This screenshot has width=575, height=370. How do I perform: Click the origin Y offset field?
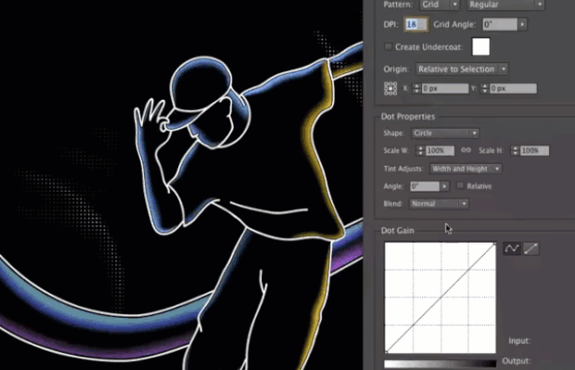coord(514,88)
